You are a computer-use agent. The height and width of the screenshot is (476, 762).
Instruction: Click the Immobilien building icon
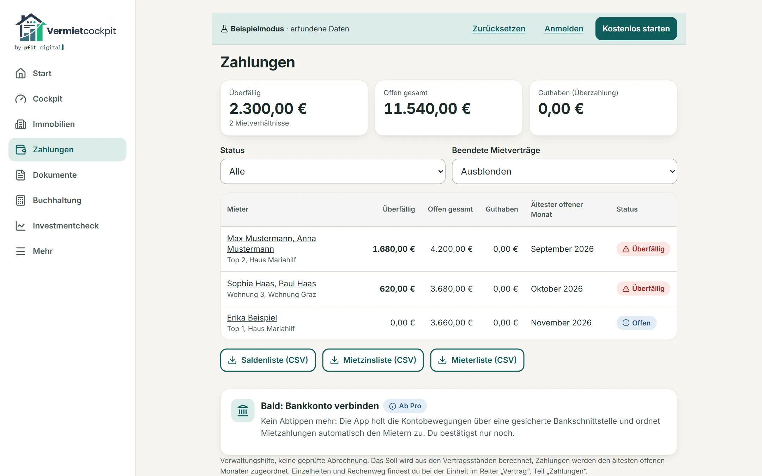tap(21, 124)
